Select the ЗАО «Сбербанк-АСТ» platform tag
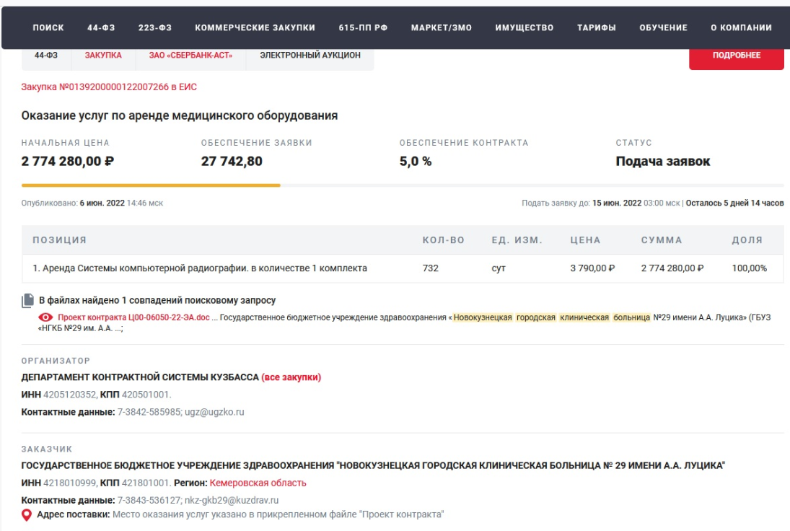 pyautogui.click(x=190, y=56)
